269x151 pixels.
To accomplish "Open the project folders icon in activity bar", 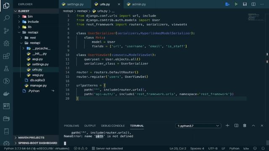I will point(6,119).
